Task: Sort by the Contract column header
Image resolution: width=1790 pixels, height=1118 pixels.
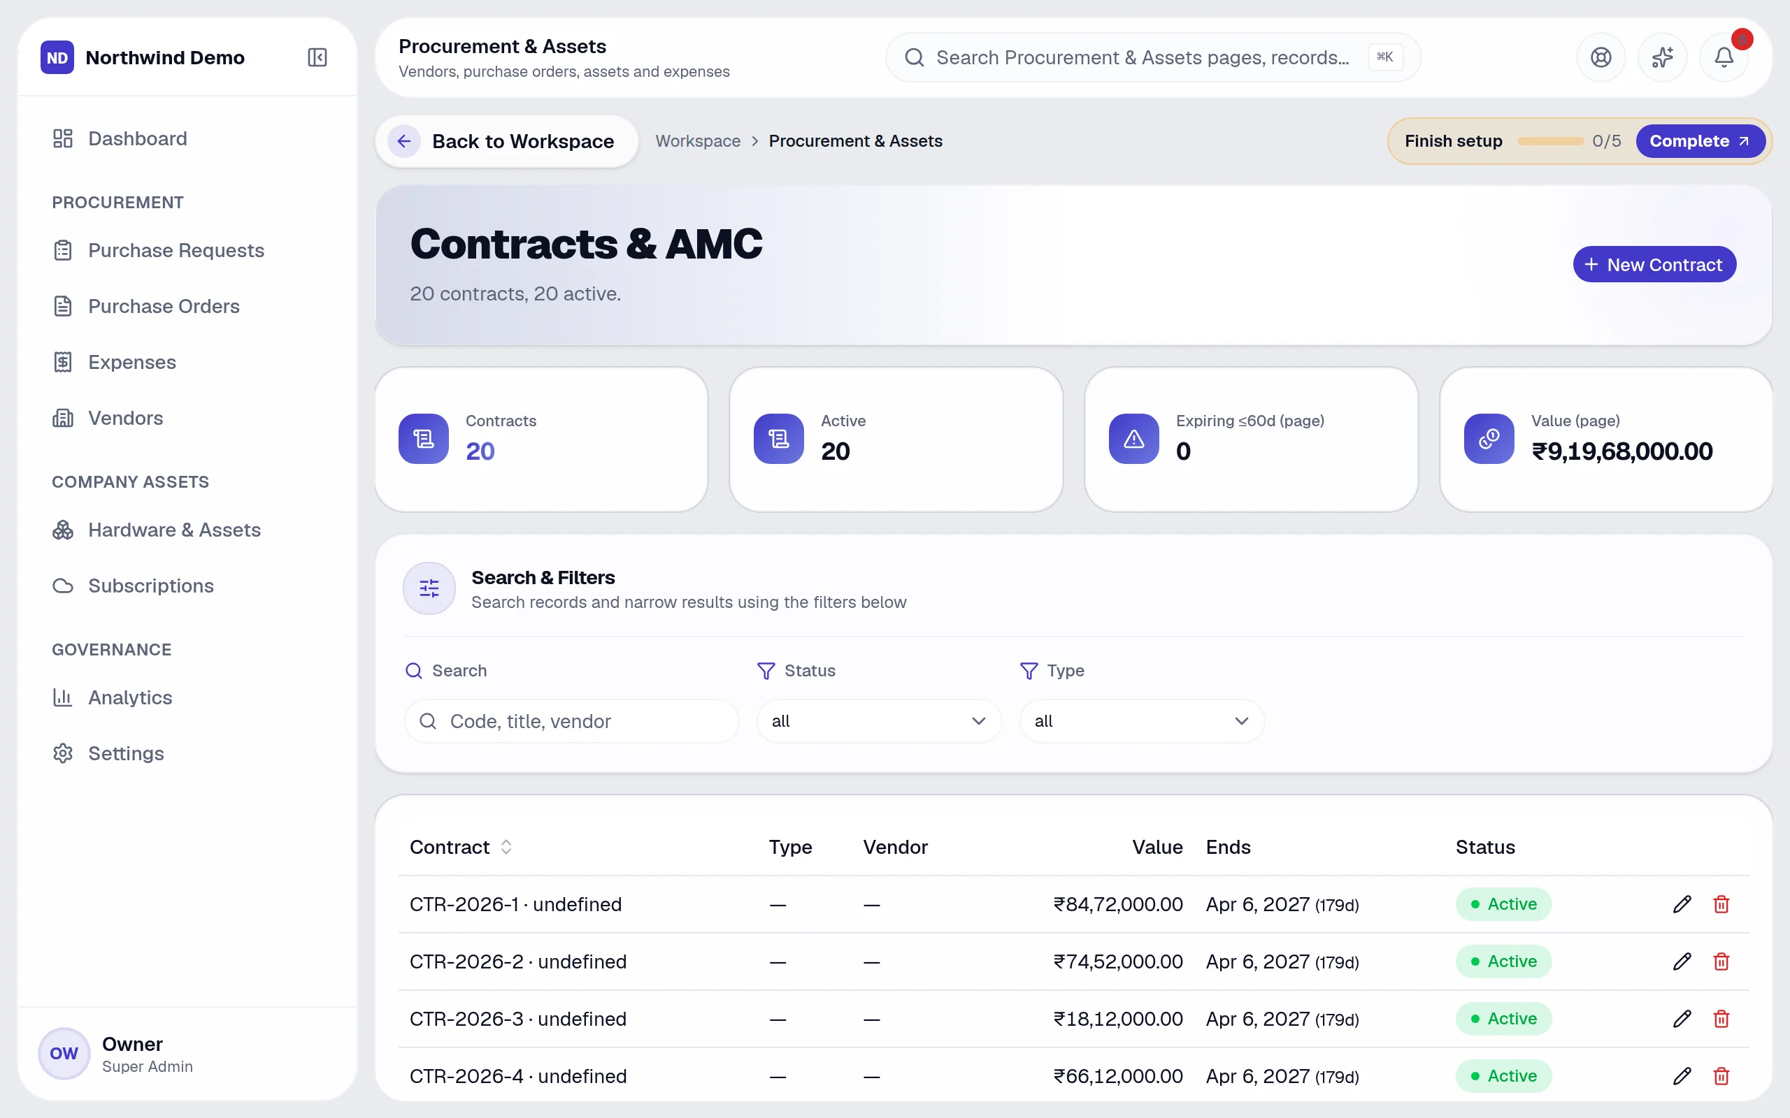Action: [x=461, y=847]
